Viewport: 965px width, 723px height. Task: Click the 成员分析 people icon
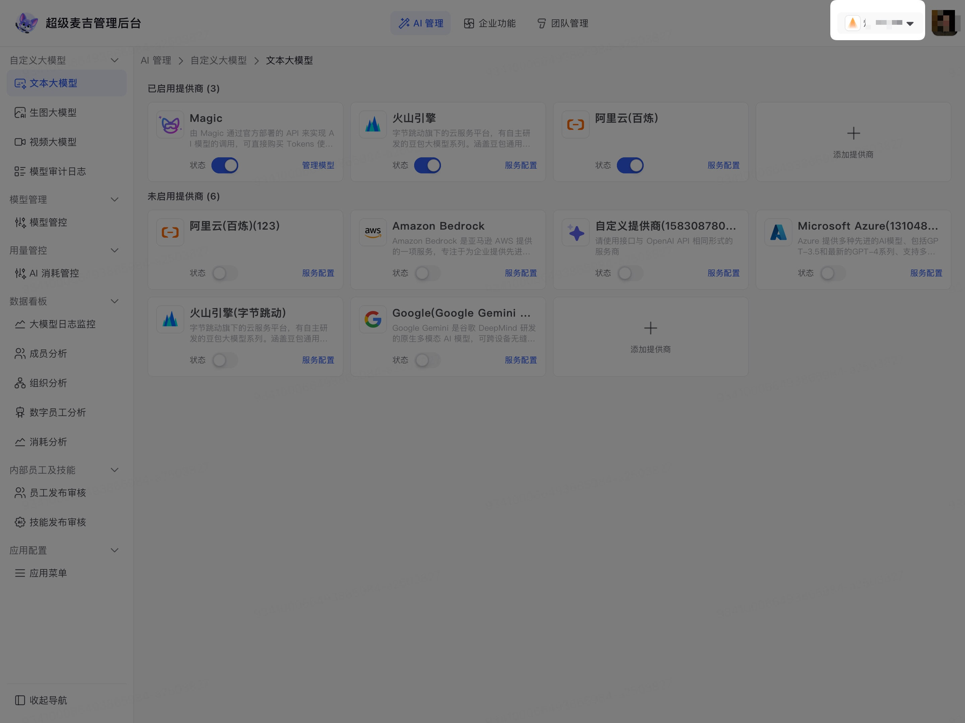click(20, 353)
